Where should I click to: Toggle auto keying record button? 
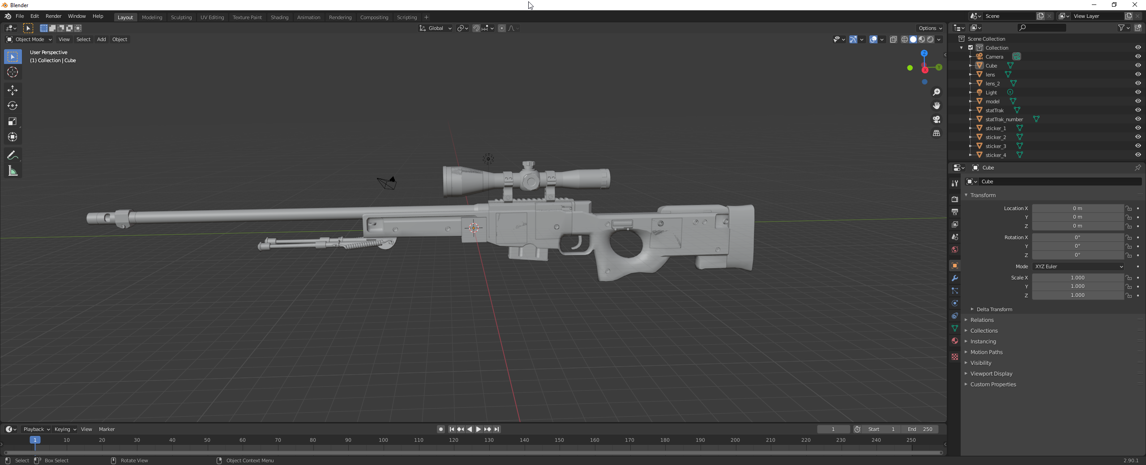(x=441, y=429)
